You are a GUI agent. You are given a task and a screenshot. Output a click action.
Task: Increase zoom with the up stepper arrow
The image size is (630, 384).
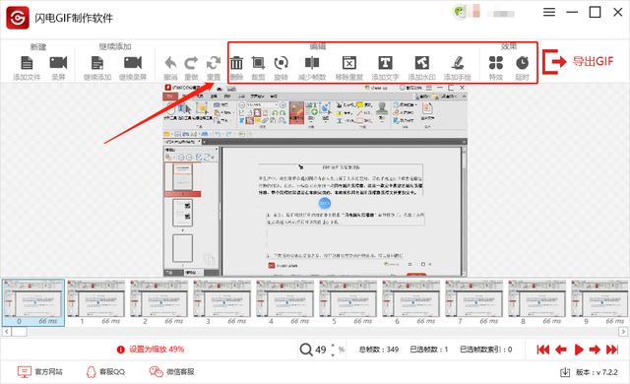point(333,346)
